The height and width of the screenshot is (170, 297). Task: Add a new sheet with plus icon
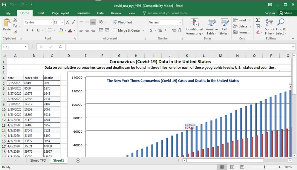(x=78, y=160)
